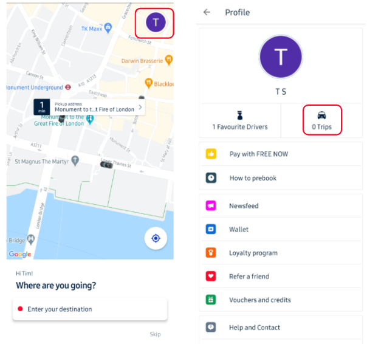
Task: Click the pink Newsfeed megaphone icon
Action: tap(211, 205)
